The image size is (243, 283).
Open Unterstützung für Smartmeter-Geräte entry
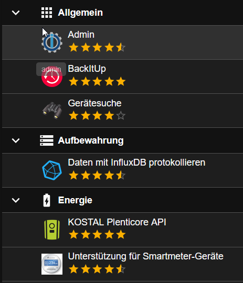tap(122, 264)
